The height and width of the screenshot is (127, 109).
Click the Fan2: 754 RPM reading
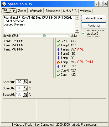(x=14, y=45)
